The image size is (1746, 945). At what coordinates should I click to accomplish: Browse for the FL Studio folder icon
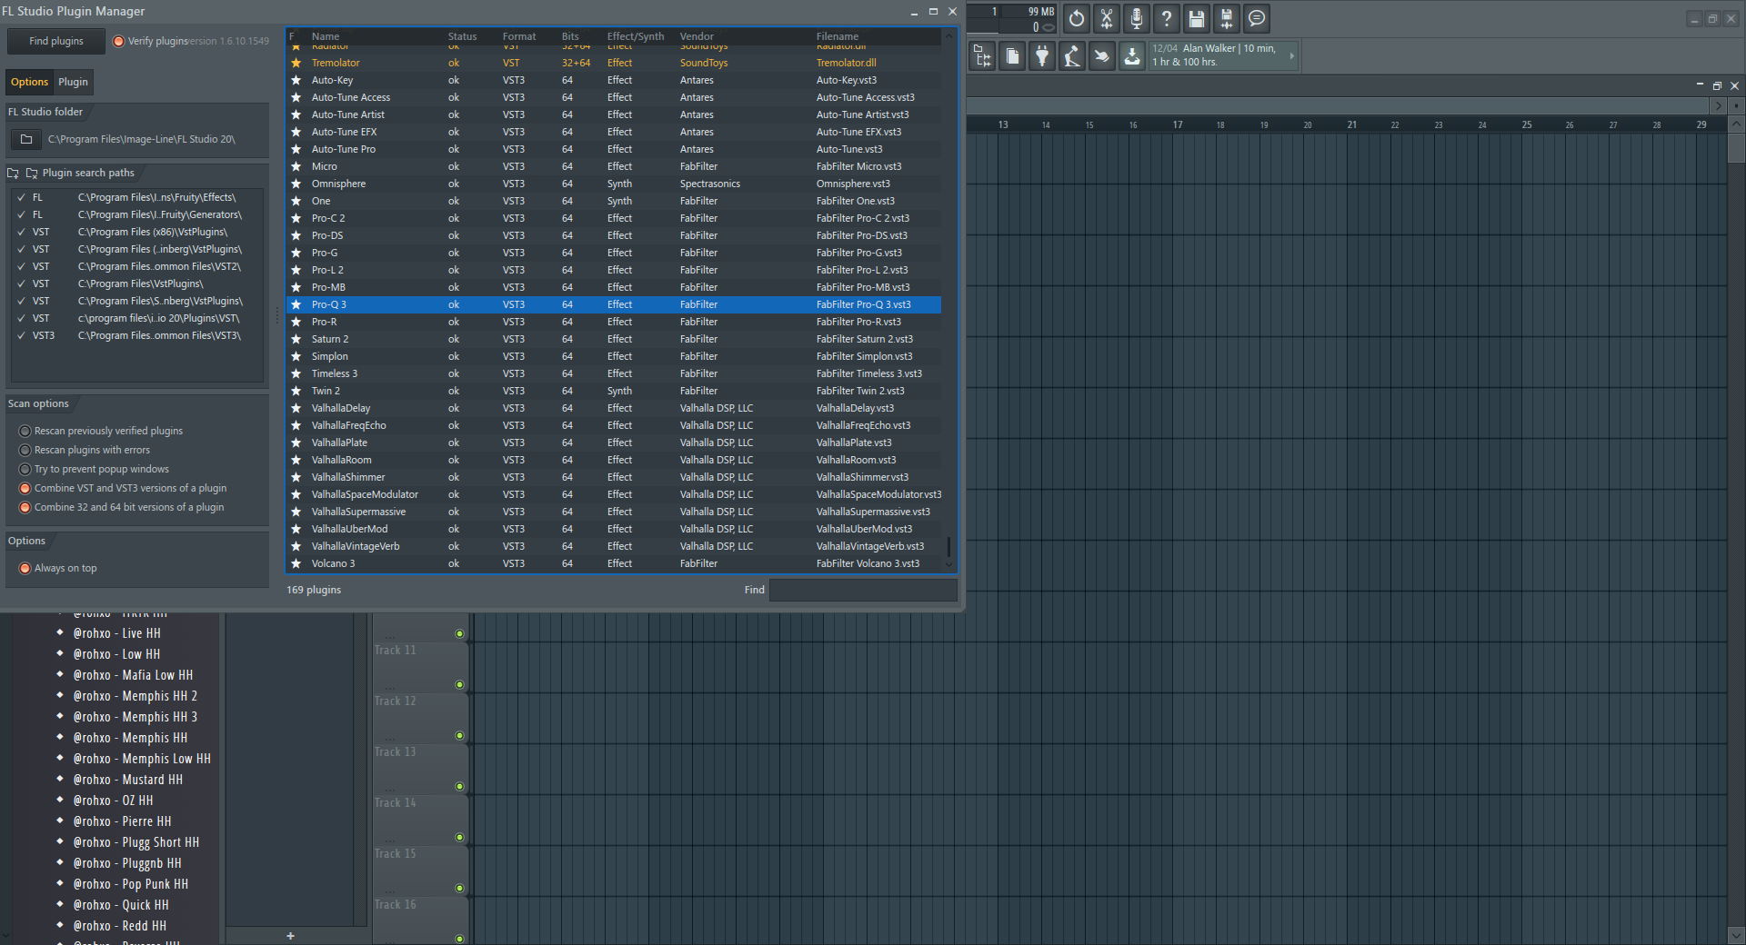26,139
